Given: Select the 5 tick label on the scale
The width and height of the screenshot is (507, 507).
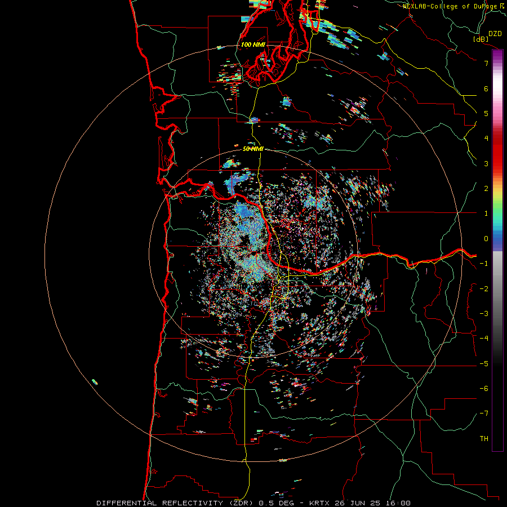Looking at the screenshot, I should (486, 113).
